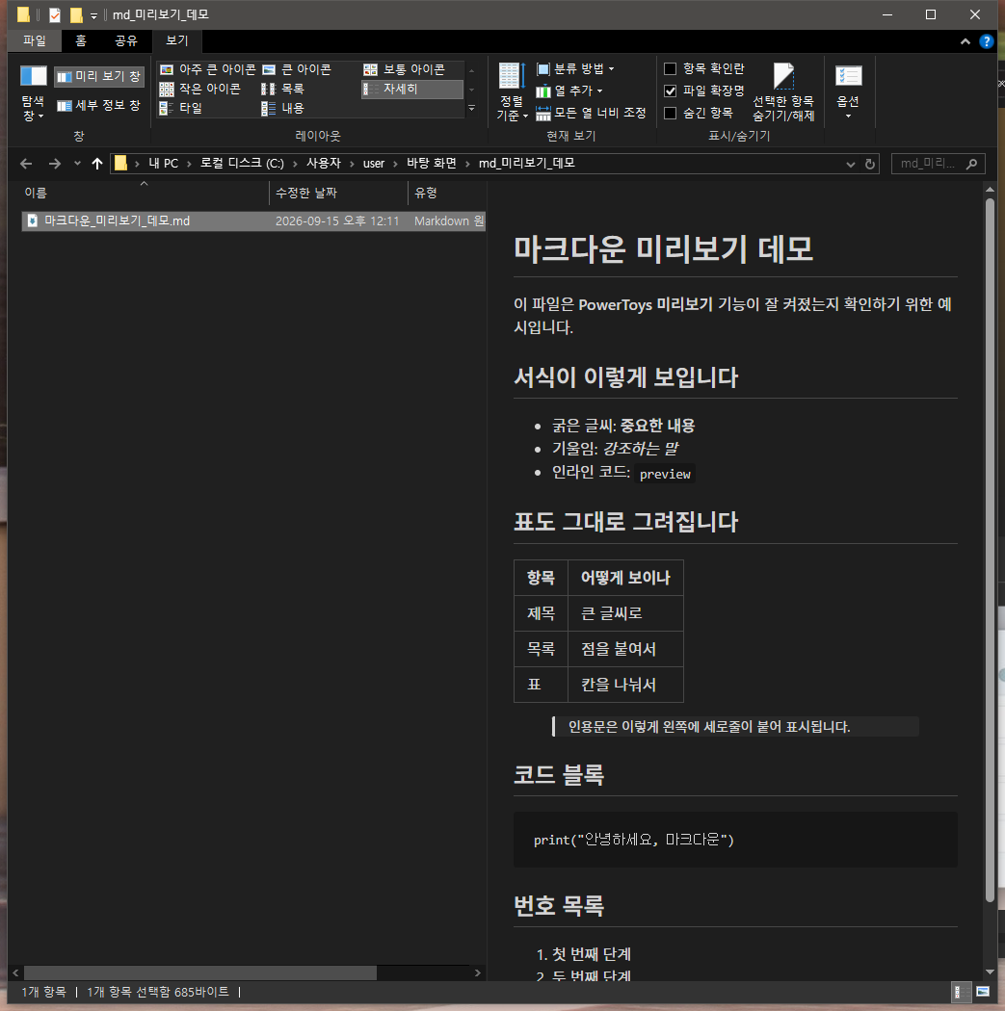Toggle the Preview pane (미리 보기 창) button
The width and height of the screenshot is (1005, 1011).
(98, 77)
